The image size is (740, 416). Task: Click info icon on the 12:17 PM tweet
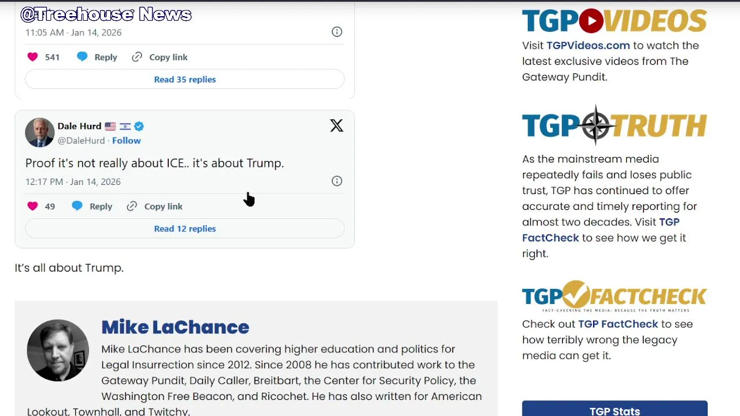[336, 181]
